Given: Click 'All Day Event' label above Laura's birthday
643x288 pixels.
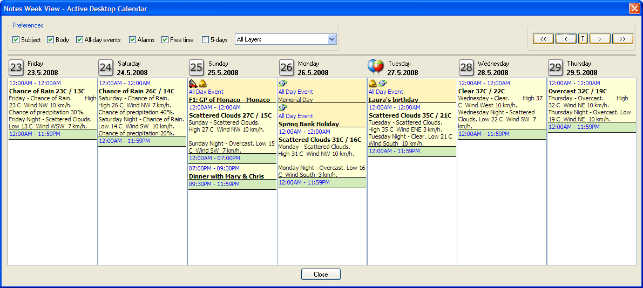Looking at the screenshot, I should 386,92.
